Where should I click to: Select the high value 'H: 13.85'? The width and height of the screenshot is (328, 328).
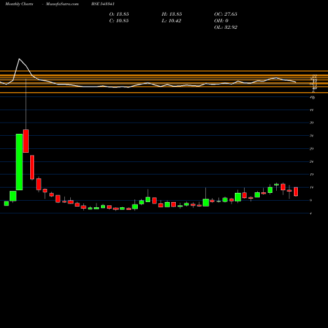coord(172,14)
